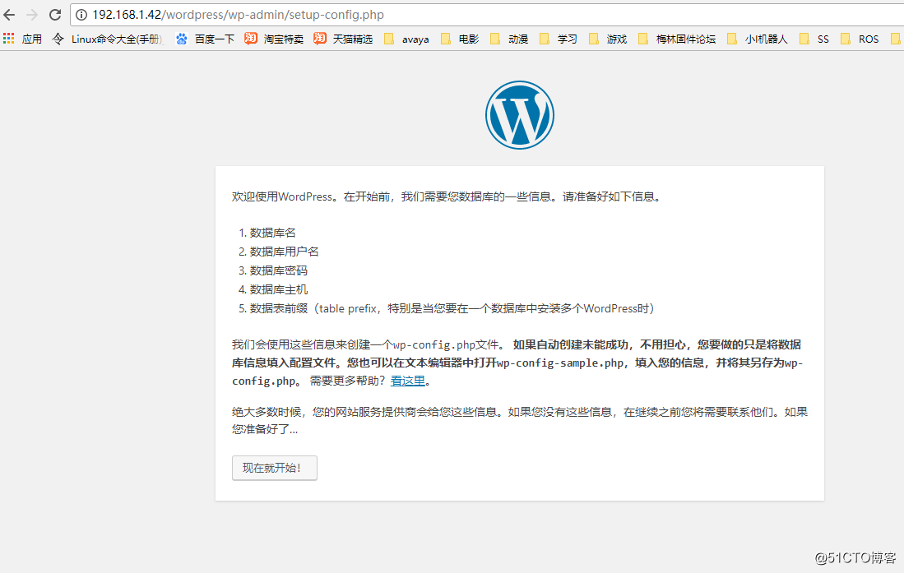Click the paragraph starting 绝大多数时候
The image size is (904, 573).
click(x=520, y=420)
